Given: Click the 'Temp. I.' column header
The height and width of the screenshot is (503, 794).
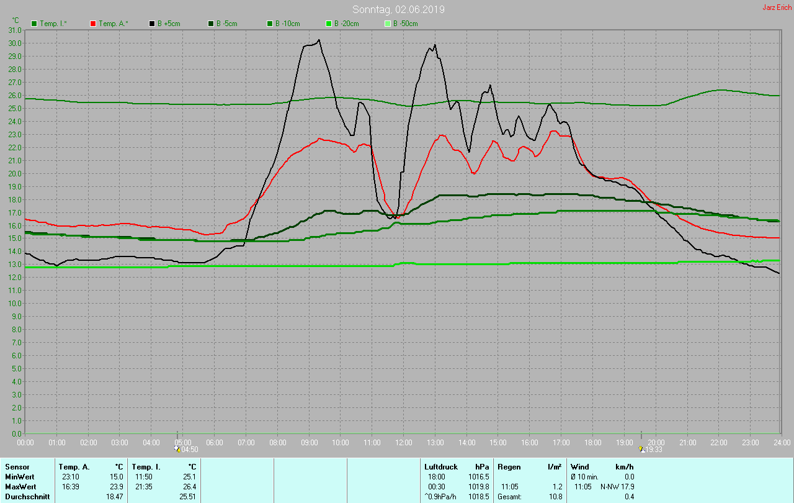Looking at the screenshot, I should pyautogui.click(x=146, y=466).
